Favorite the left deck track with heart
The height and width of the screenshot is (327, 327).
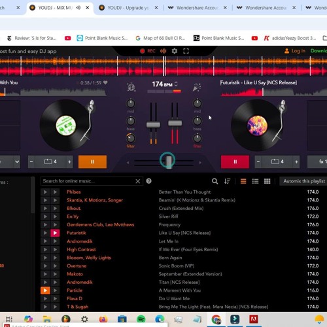pyautogui.click(x=105, y=82)
